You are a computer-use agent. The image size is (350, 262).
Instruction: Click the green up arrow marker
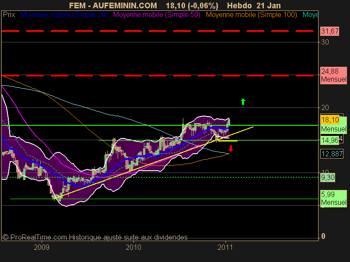[x=243, y=102]
